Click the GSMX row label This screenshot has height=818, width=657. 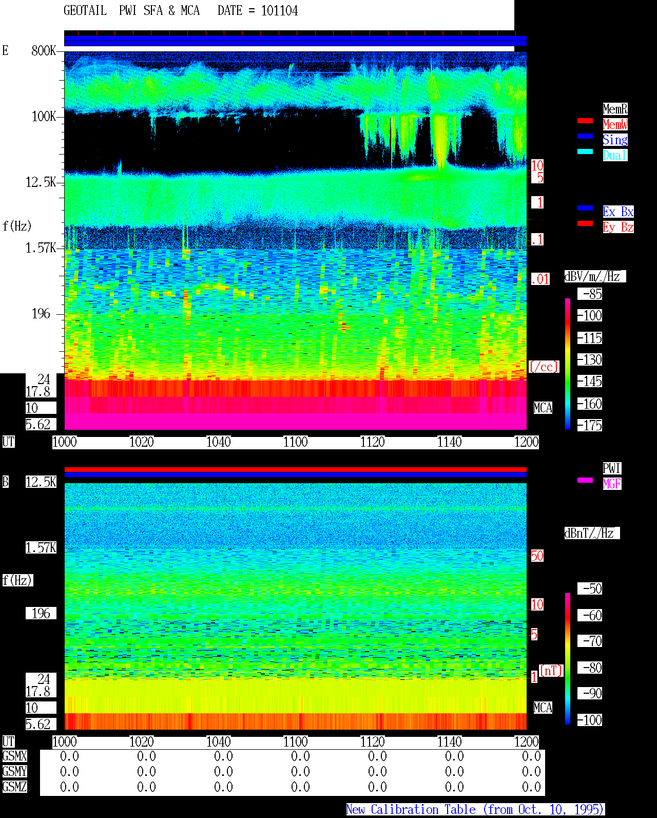pyautogui.click(x=14, y=756)
